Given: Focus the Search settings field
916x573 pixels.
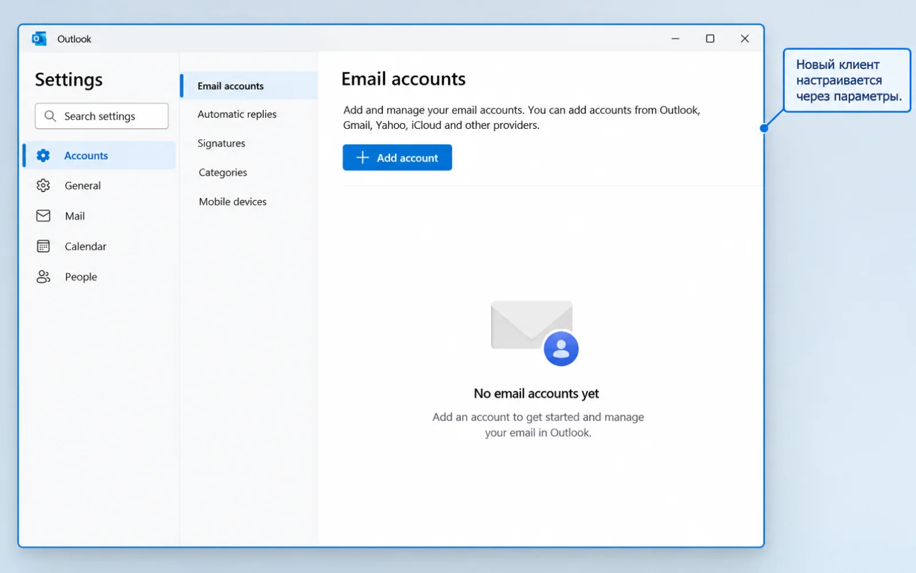Looking at the screenshot, I should pos(102,116).
